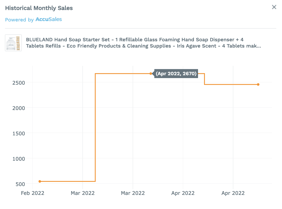
Task: Select the data point beside the 2670 tooltip
Action: [151, 74]
